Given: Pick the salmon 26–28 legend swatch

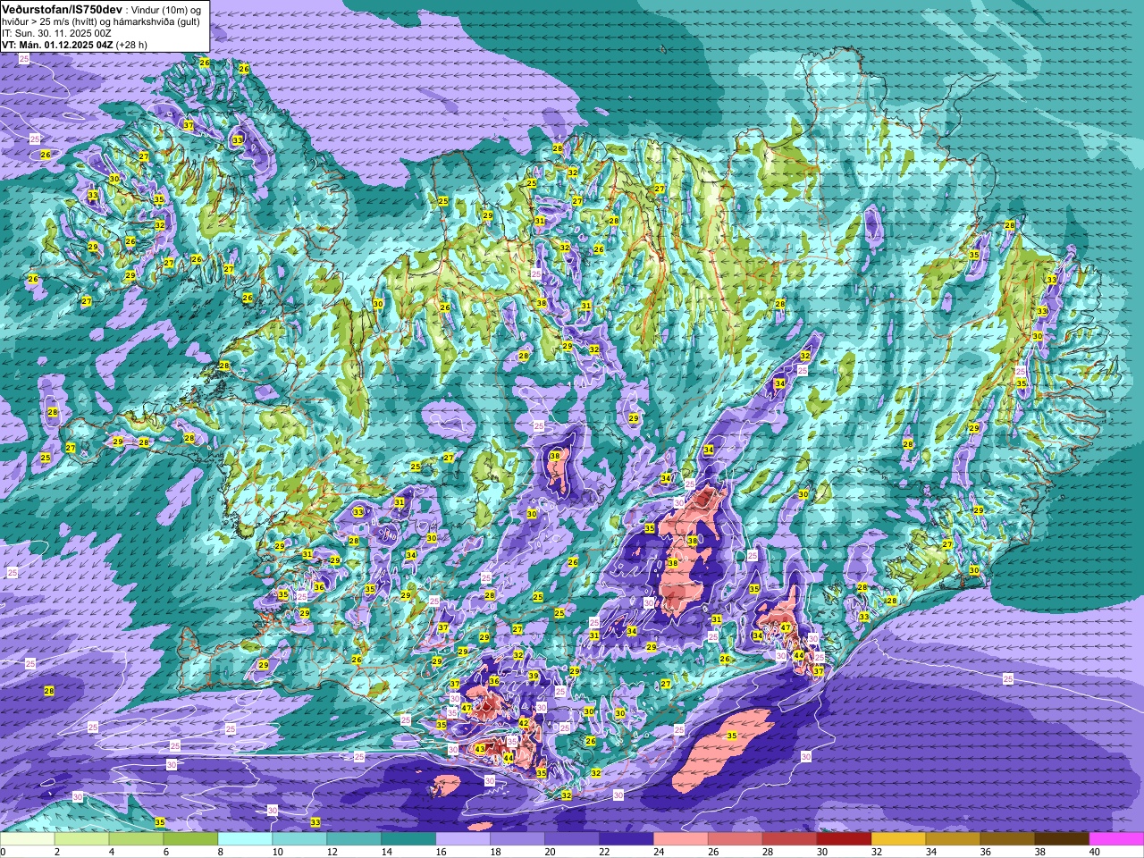Looking at the screenshot, I should 736,839.
